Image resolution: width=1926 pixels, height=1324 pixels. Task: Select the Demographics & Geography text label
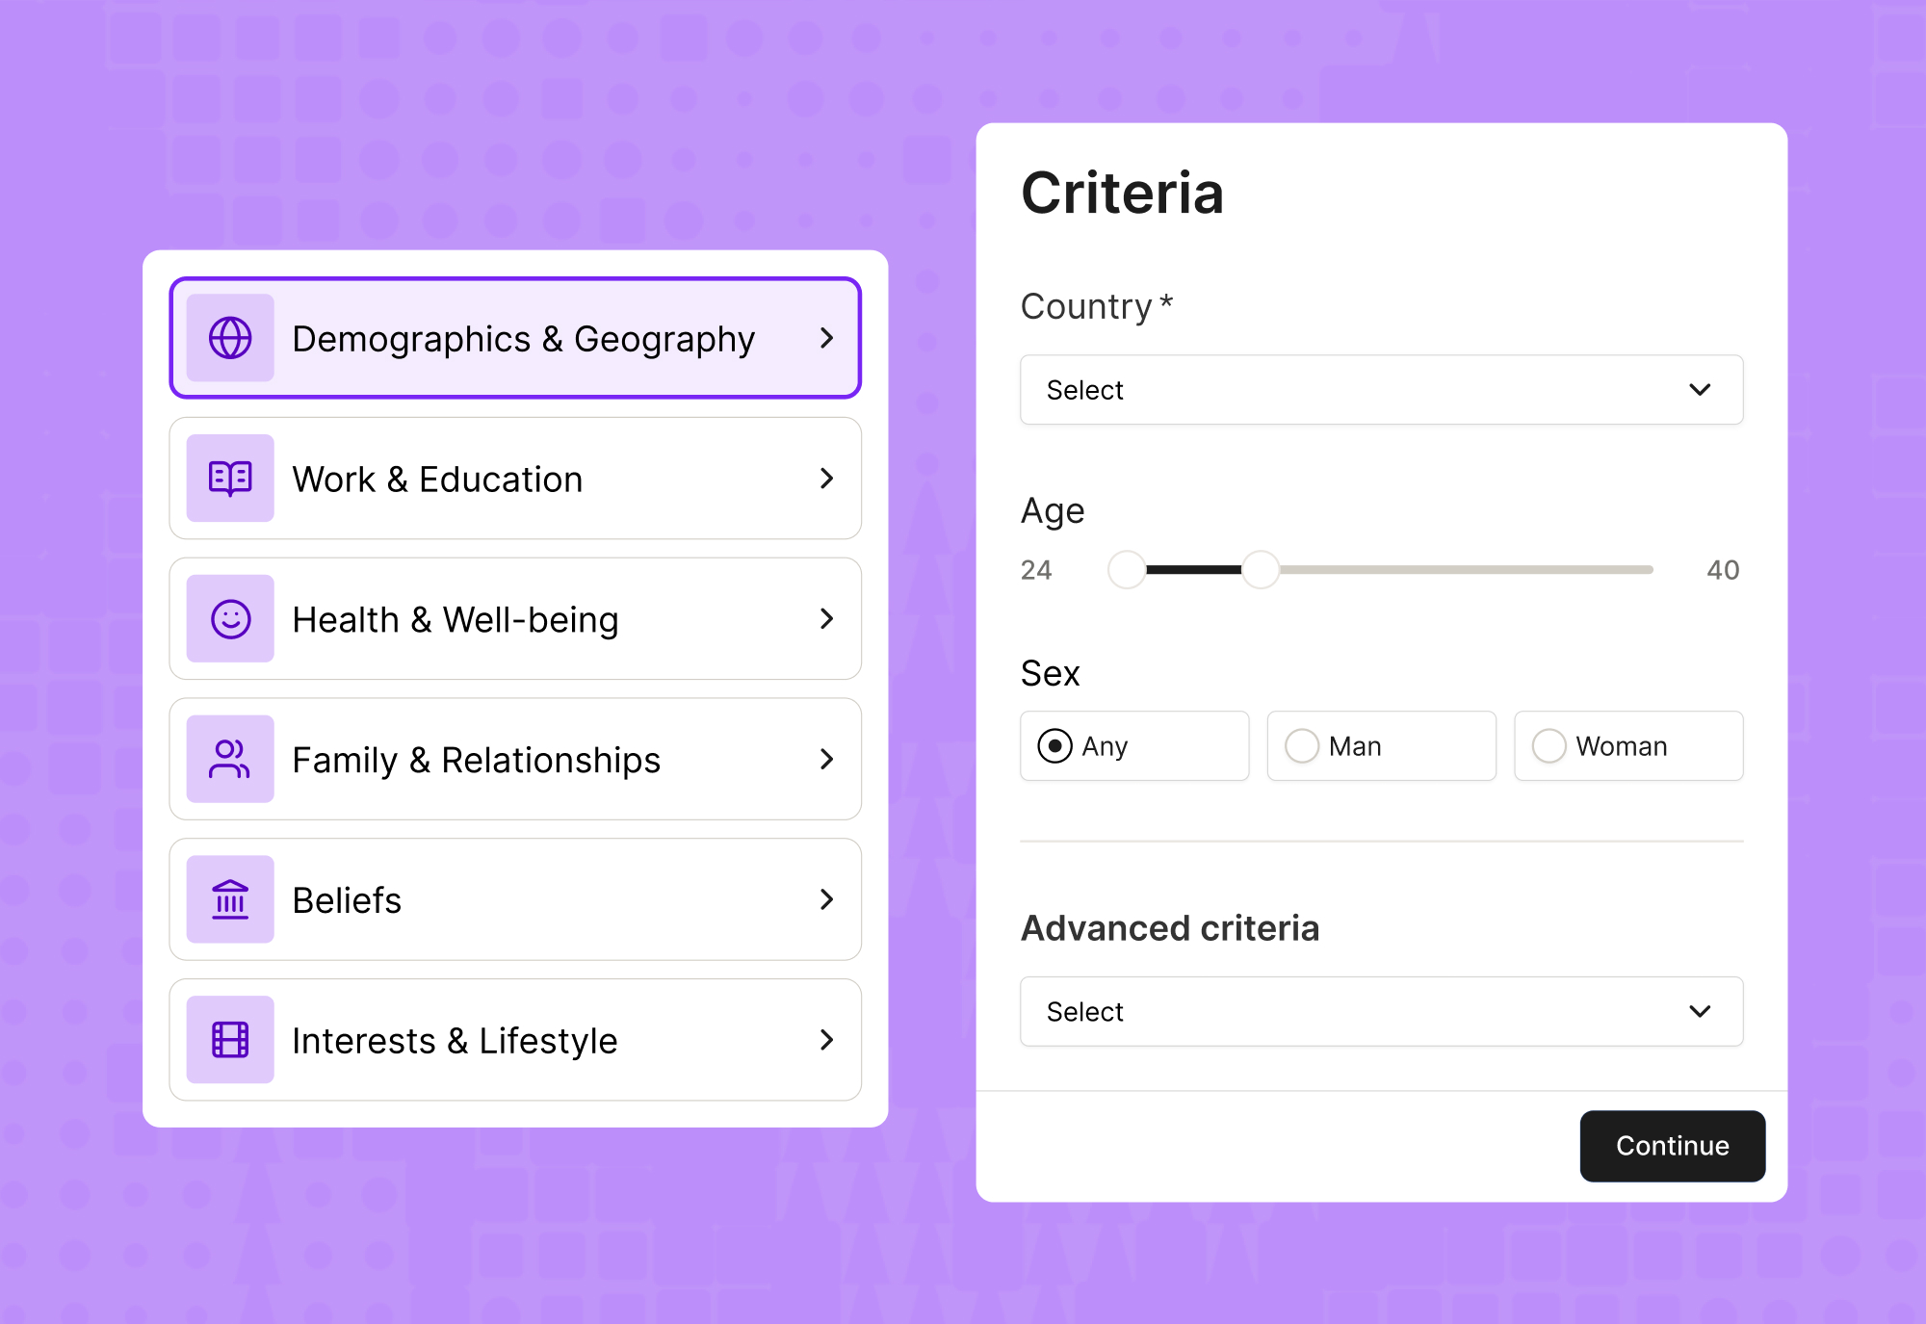click(x=523, y=339)
